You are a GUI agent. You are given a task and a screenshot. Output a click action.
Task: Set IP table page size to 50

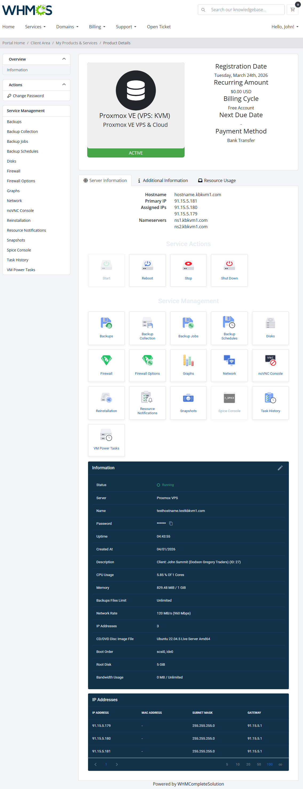(259, 764)
